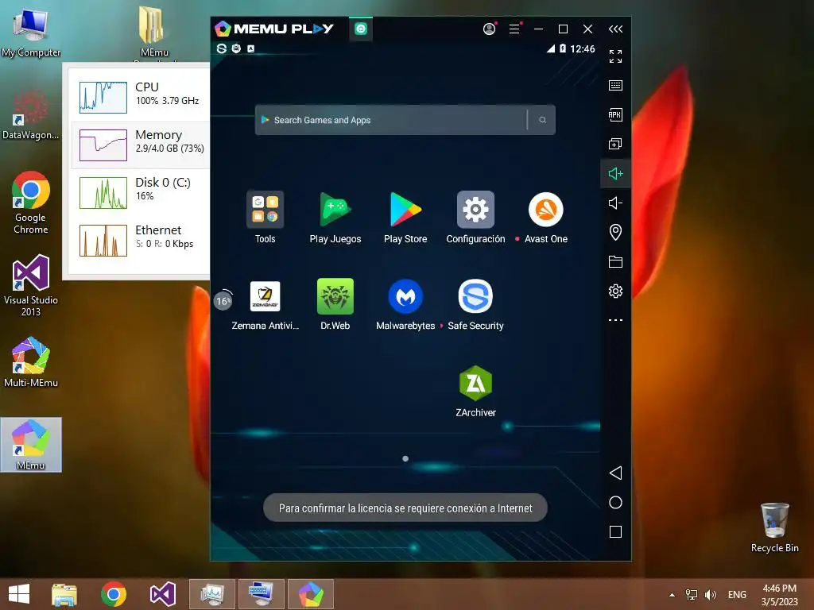Click the fullscreen icon in MEmu sidebar
This screenshot has width=814, height=610.
[x=616, y=56]
